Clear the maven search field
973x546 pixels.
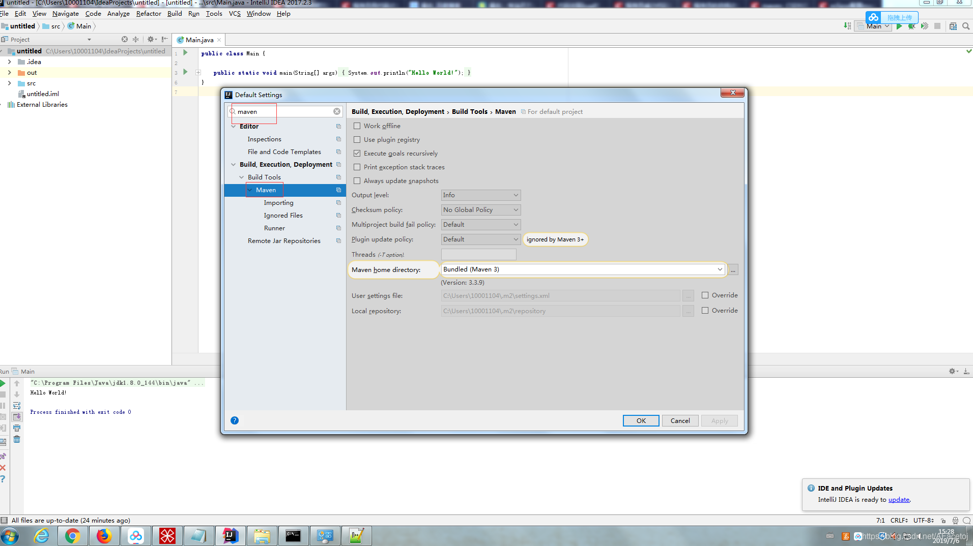tap(337, 111)
